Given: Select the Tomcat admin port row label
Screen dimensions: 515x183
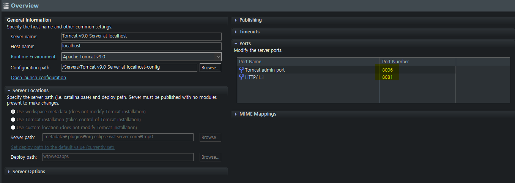Looking at the screenshot, I should click(265, 70).
